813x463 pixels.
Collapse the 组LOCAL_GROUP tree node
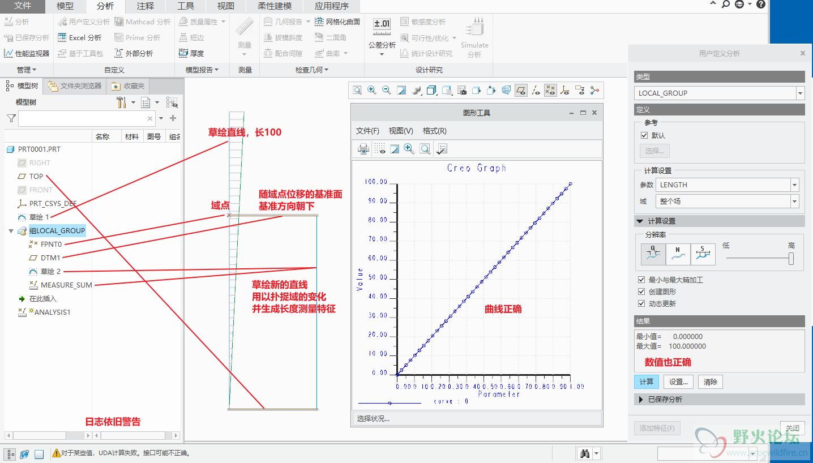click(x=11, y=231)
